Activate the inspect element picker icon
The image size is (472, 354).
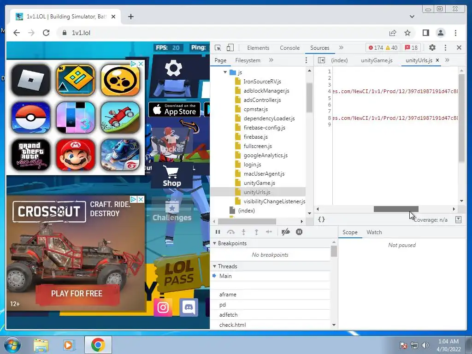click(x=218, y=47)
